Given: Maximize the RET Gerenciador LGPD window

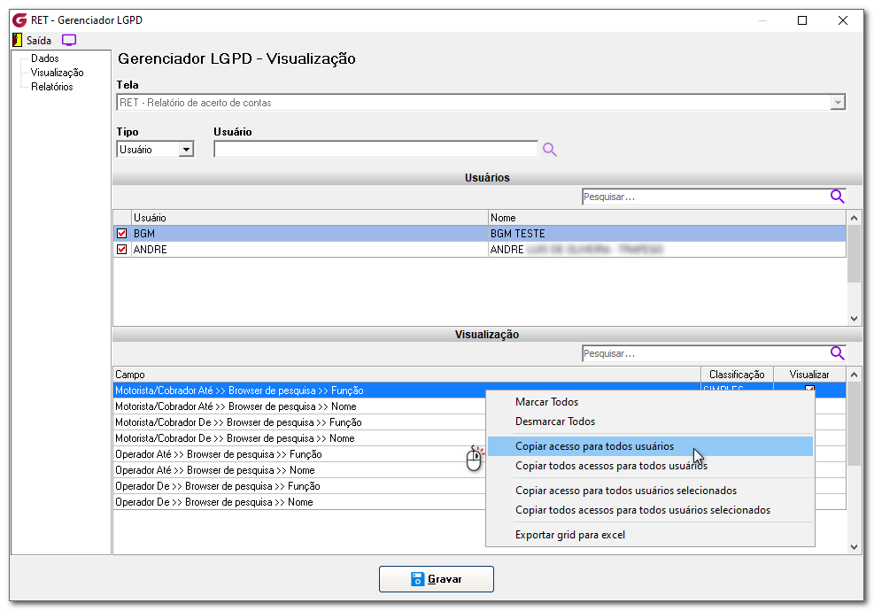Looking at the screenshot, I should pos(802,20).
